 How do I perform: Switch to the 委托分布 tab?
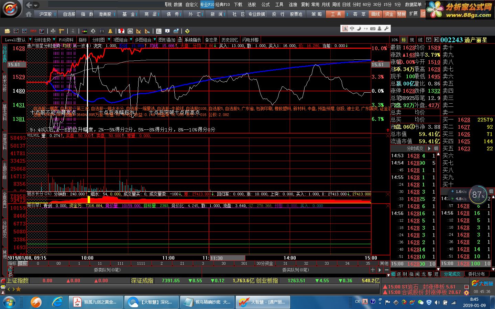click(x=476, y=274)
